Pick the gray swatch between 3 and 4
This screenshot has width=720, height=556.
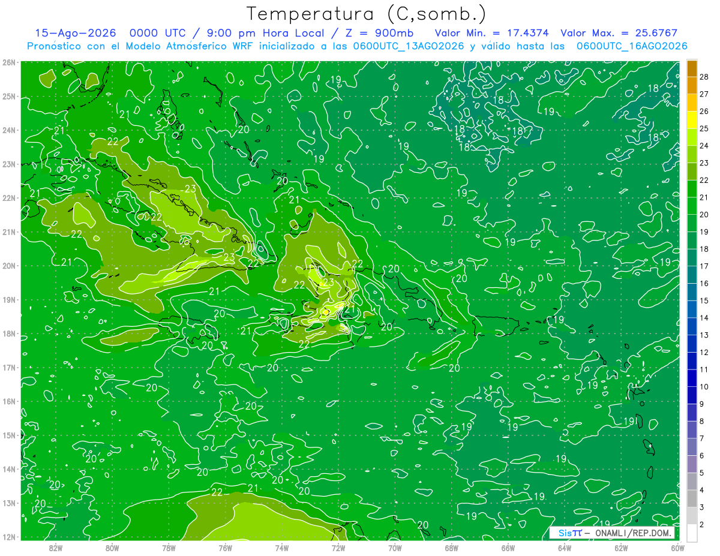[692, 498]
